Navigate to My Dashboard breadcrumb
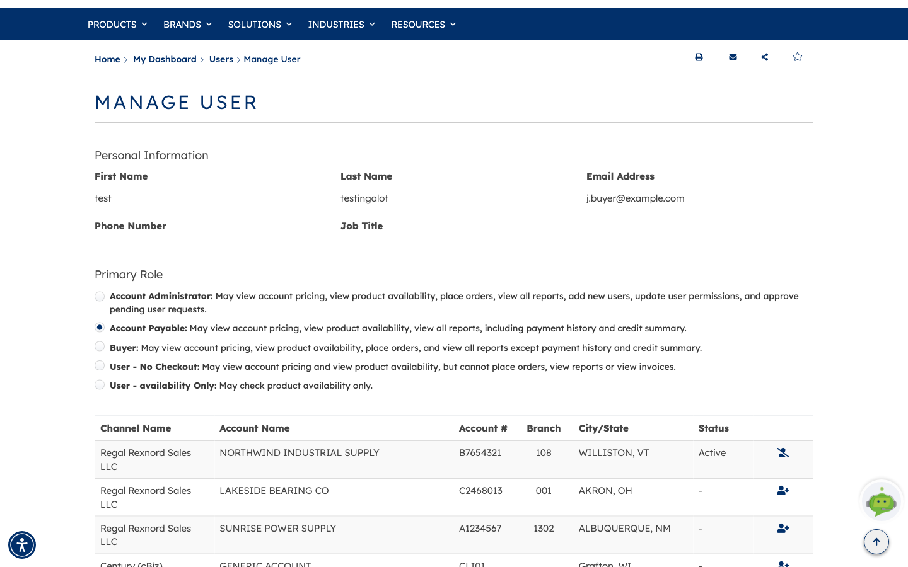The height and width of the screenshot is (567, 908). [x=165, y=59]
